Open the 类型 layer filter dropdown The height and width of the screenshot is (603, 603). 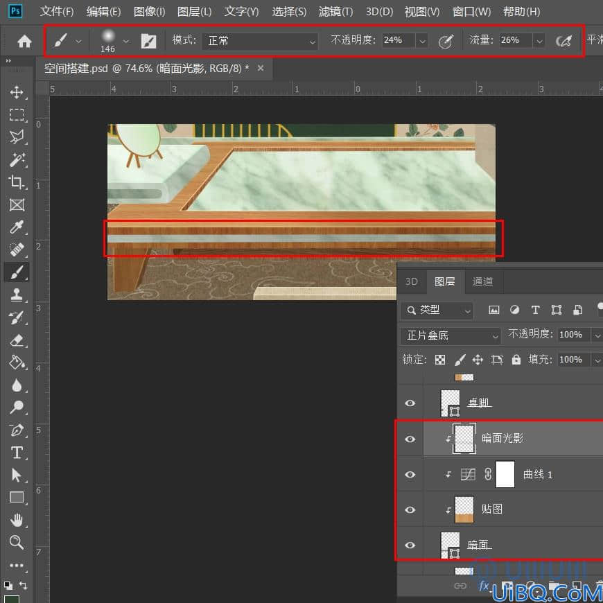pyautogui.click(x=437, y=311)
